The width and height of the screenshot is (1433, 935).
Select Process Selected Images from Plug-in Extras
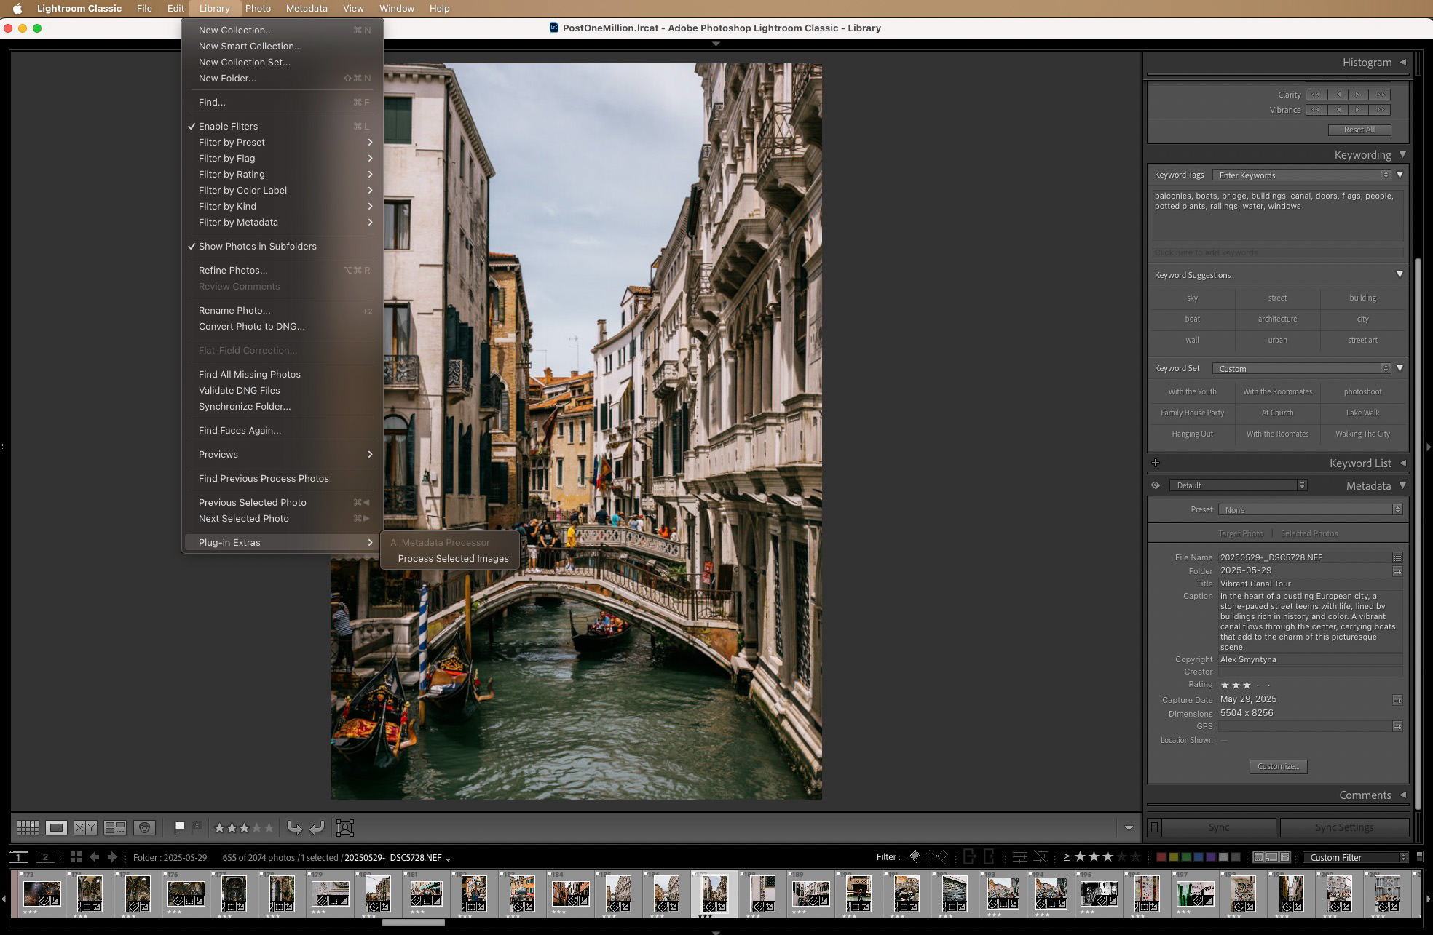[452, 558]
